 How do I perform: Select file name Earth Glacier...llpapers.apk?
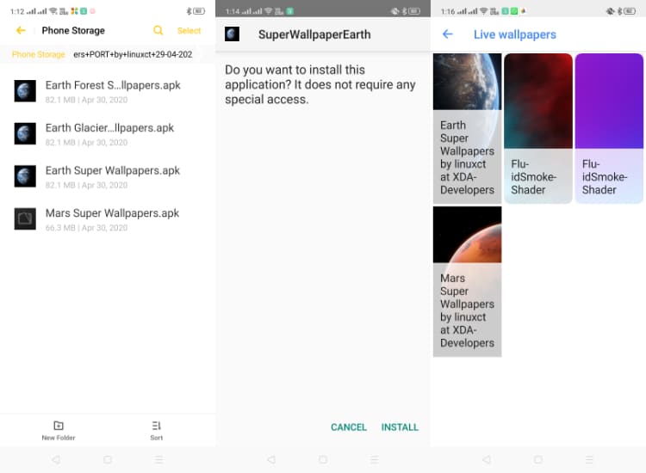pyautogui.click(x=109, y=128)
